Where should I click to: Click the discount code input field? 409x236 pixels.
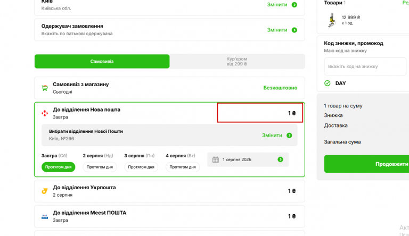point(365,66)
